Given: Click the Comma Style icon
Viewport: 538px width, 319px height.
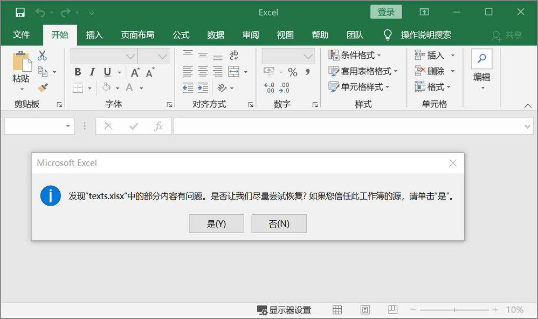Looking at the screenshot, I should pyautogui.click(x=308, y=72).
